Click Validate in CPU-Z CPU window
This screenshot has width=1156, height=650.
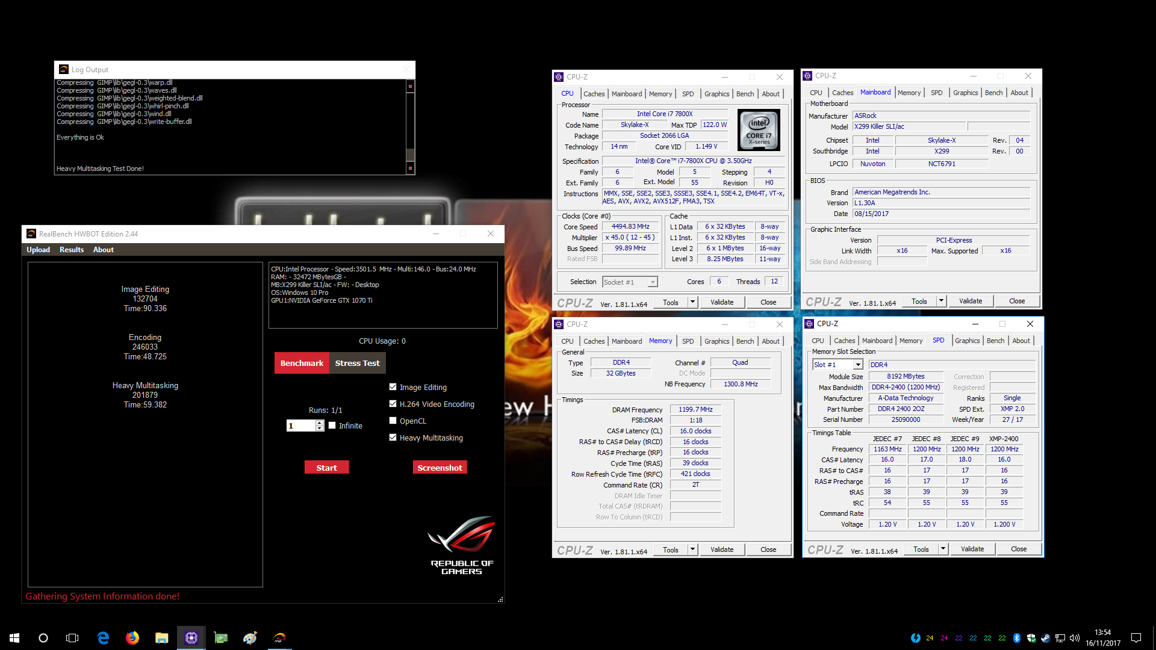722,302
